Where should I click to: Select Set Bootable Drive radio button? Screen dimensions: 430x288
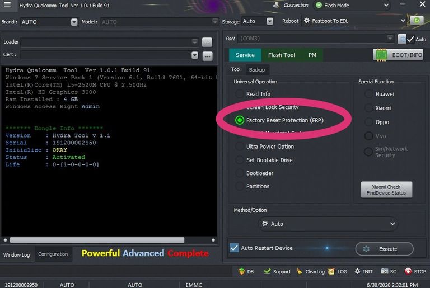(240, 160)
